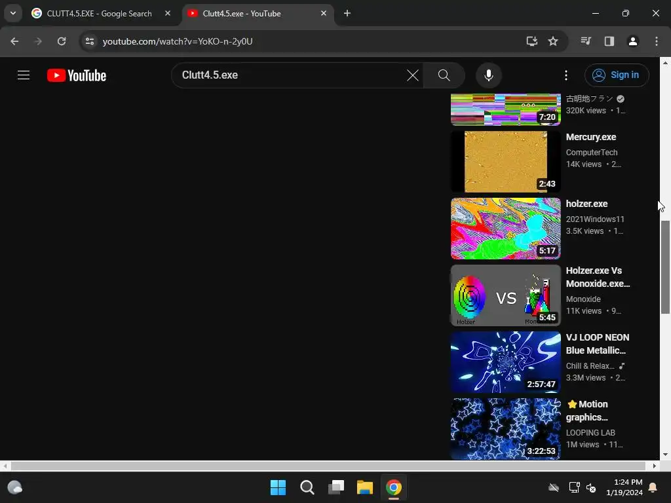The height and width of the screenshot is (503, 671).
Task: Click the network monitor icon in tray
Action: (574, 487)
